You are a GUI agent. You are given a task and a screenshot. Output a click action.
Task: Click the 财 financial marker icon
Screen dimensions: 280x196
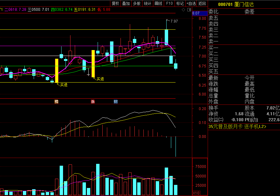116,102
